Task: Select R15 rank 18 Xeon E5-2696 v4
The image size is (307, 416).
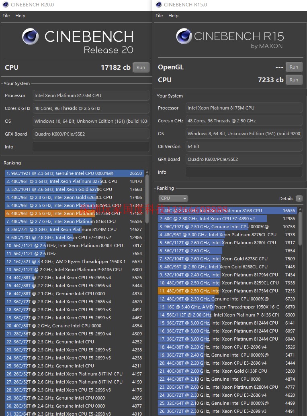Action: (x=227, y=347)
